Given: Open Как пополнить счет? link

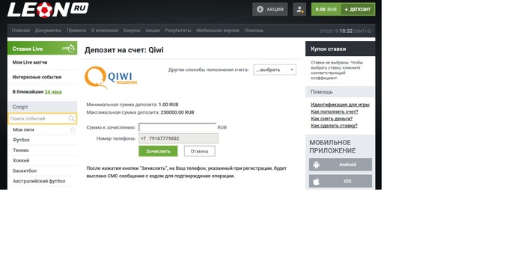Looking at the screenshot, I should 334,111.
